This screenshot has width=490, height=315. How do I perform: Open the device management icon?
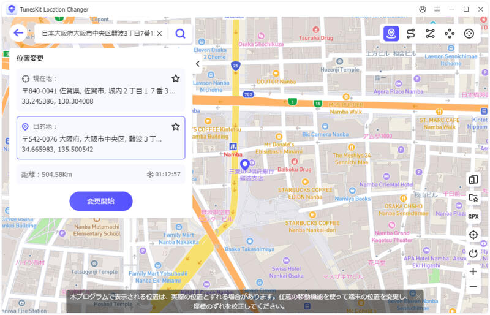473,180
